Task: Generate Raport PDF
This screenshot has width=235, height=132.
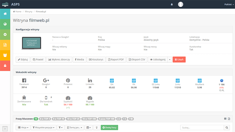Action: pos(116,59)
